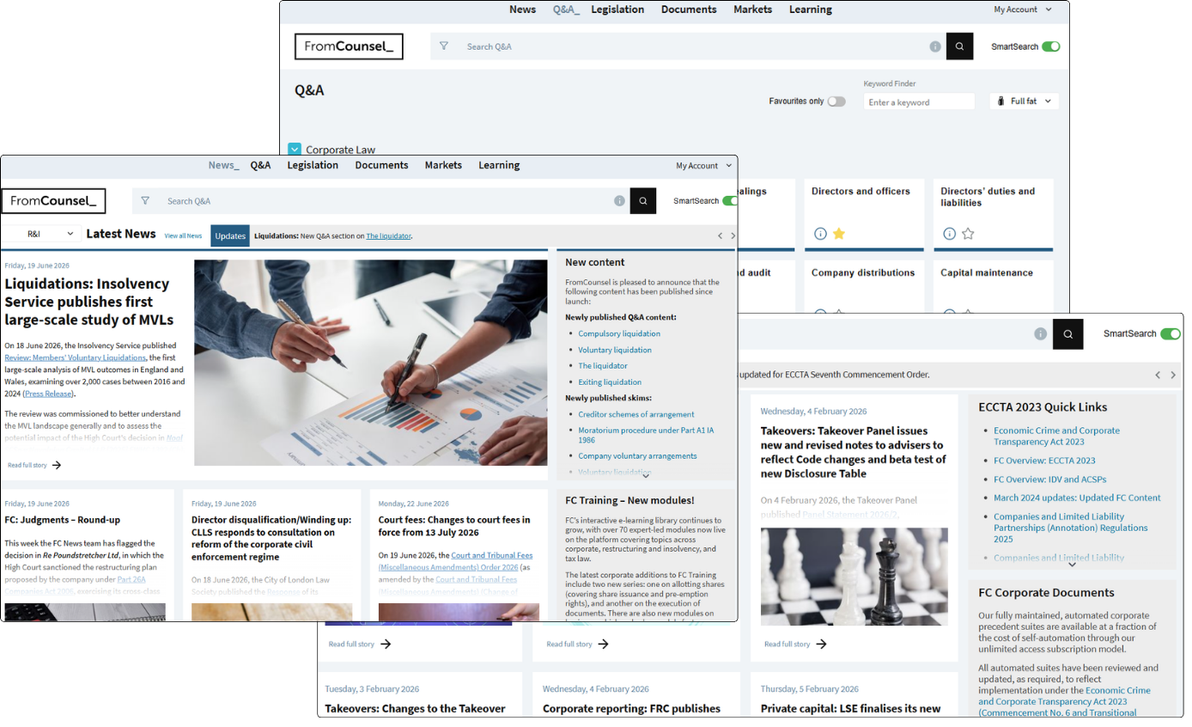The image size is (1192, 727).
Task: Open March 2024 updates: Updated FC Content link
Action: pos(1077,498)
